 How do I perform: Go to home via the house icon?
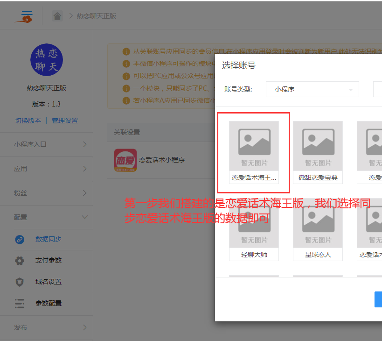pos(57,16)
